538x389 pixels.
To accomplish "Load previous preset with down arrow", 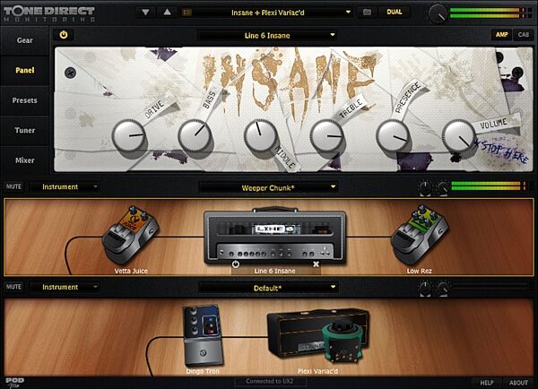I will pos(145,13).
